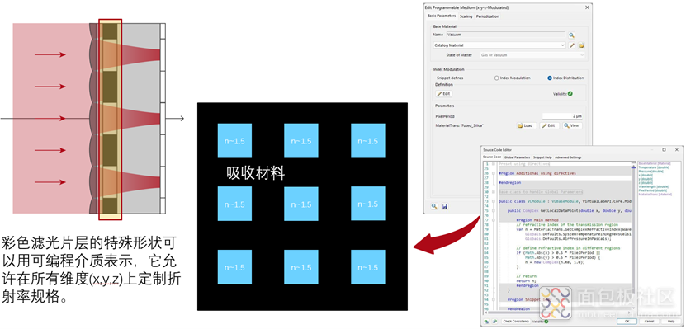Image resolution: width=686 pixels, height=329 pixels.
Task: Click the Load button for MaterialTrans
Action: pos(527,125)
